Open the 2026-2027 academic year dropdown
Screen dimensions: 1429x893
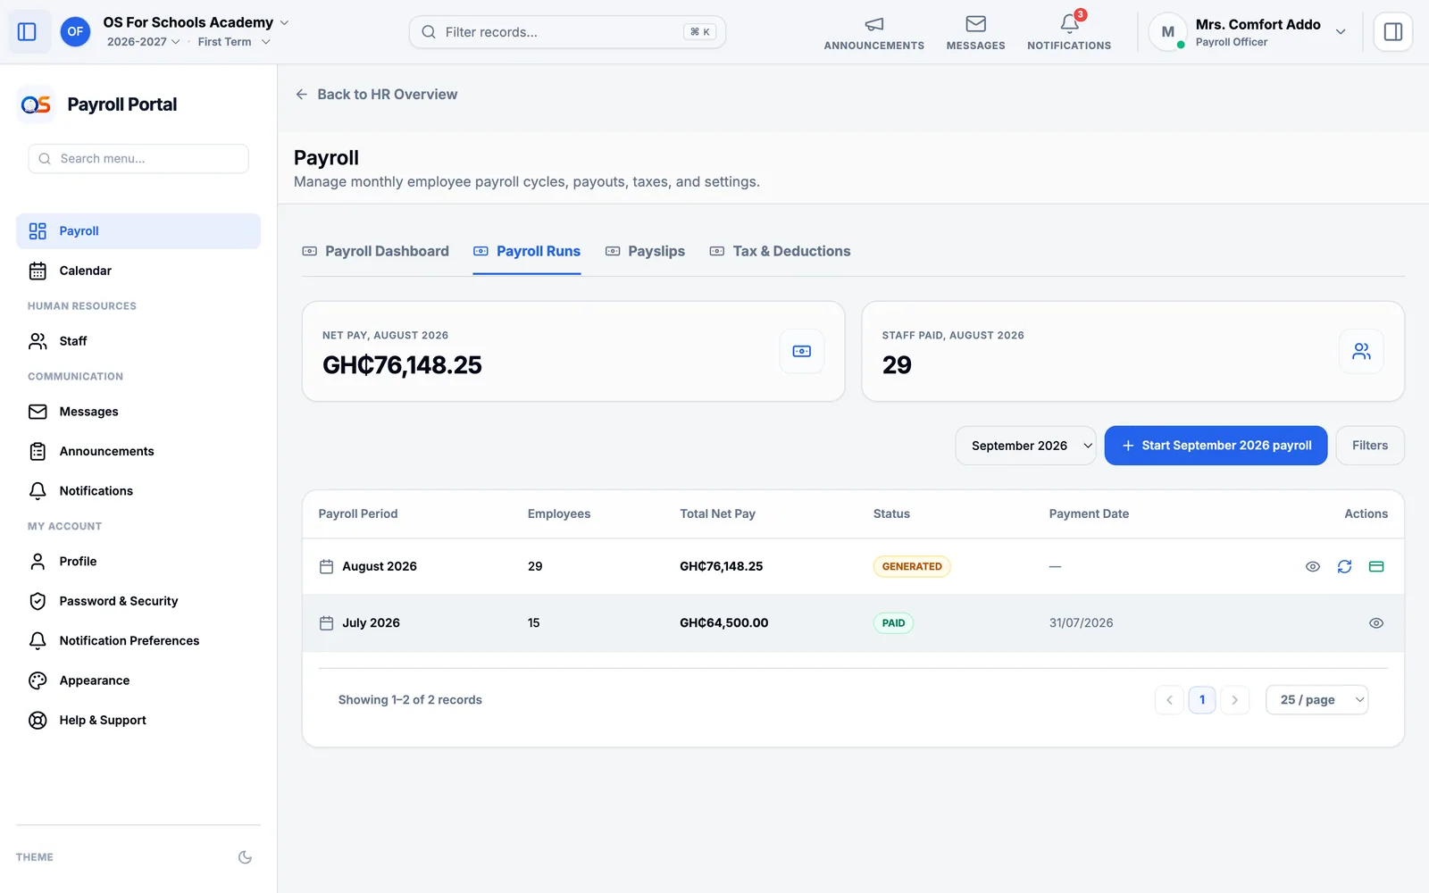[x=143, y=42]
